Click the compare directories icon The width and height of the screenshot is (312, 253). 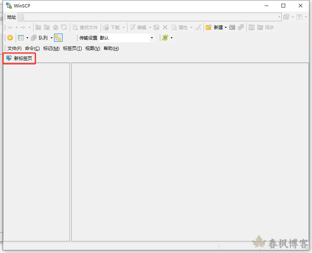coord(252,27)
